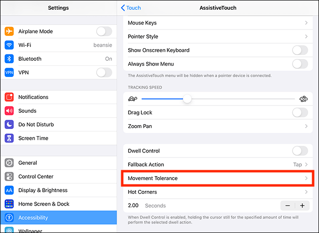Select the Bluetooth icon in sidebar
The image size is (319, 233).
[9, 59]
